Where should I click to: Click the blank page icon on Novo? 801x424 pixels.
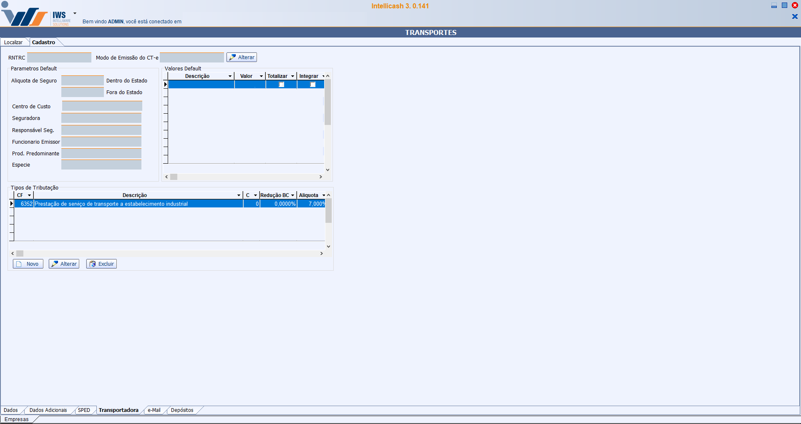[x=19, y=264]
